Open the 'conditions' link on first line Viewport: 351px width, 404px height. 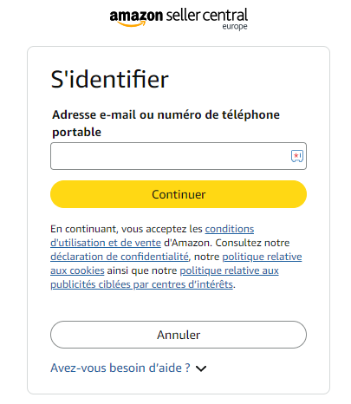coord(230,229)
